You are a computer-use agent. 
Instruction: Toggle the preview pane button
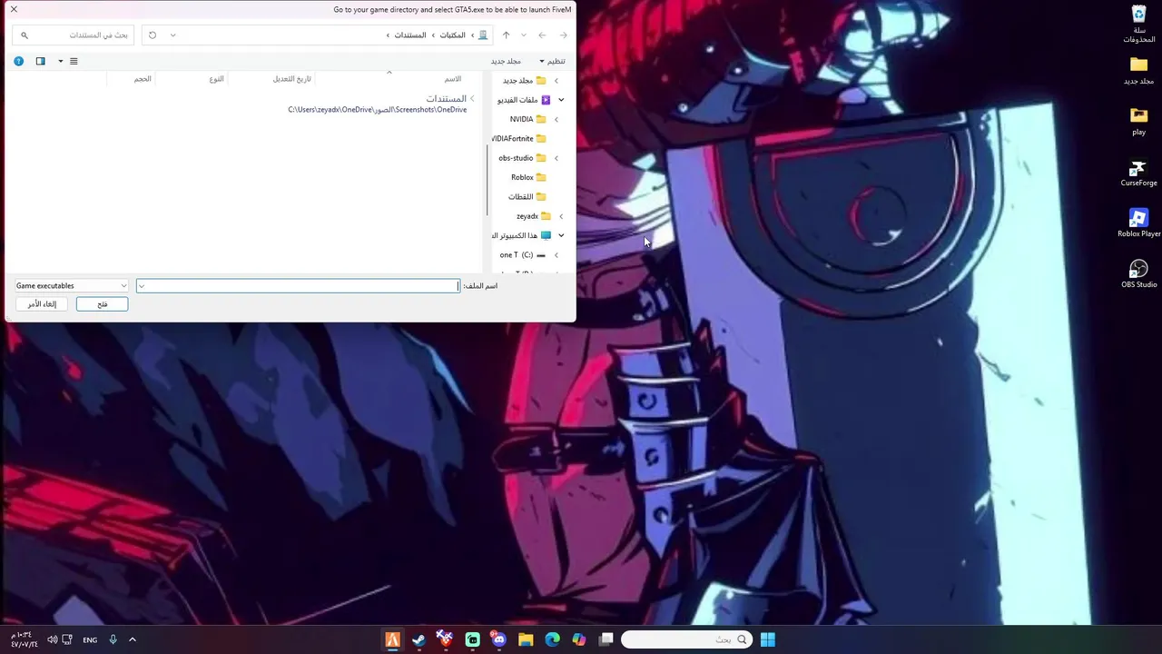[40, 61]
